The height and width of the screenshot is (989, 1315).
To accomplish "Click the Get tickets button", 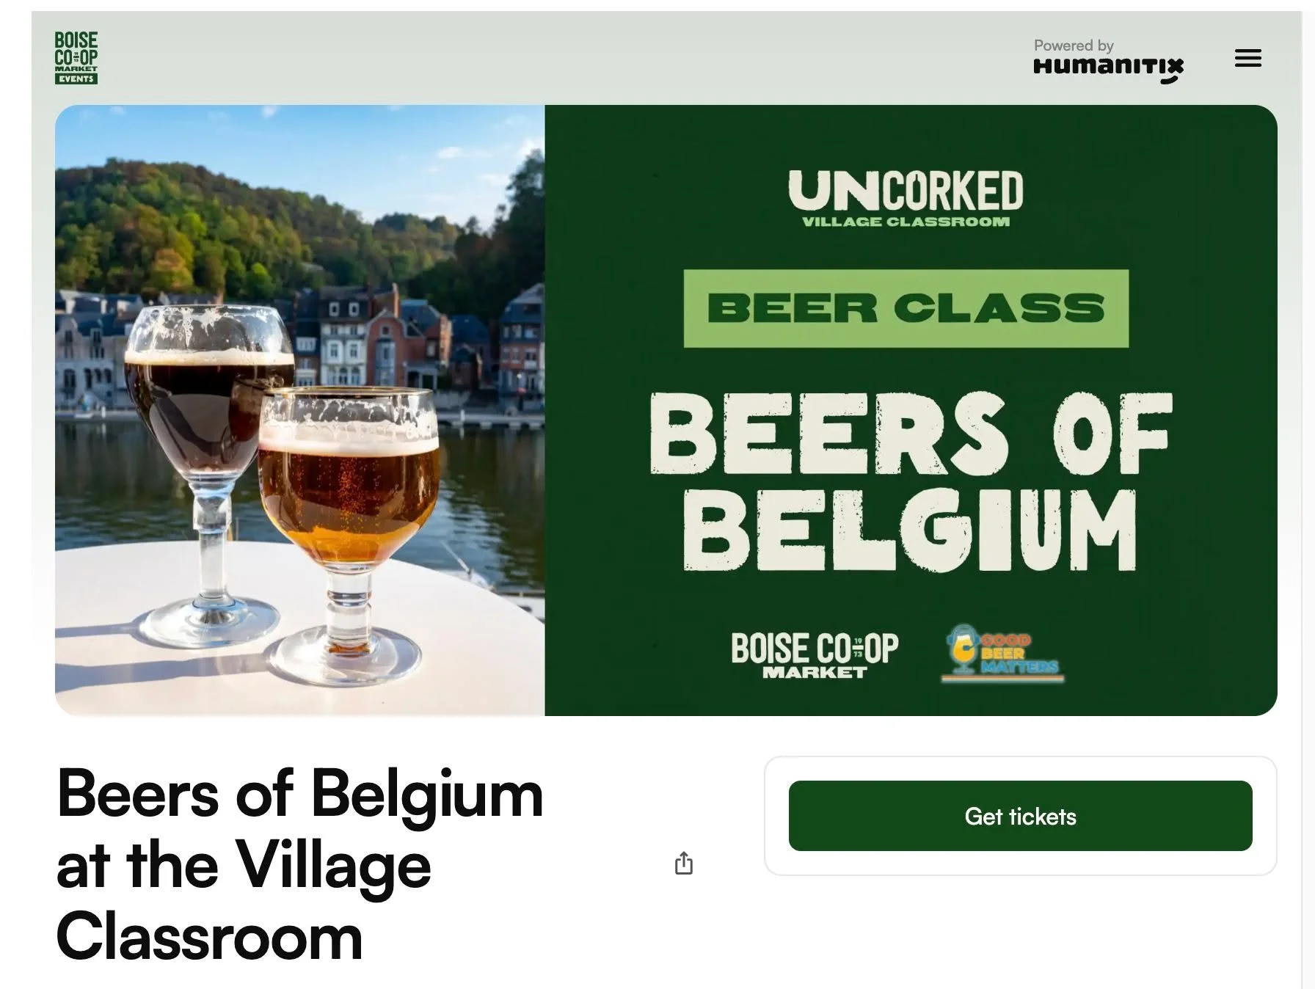I will point(1020,816).
